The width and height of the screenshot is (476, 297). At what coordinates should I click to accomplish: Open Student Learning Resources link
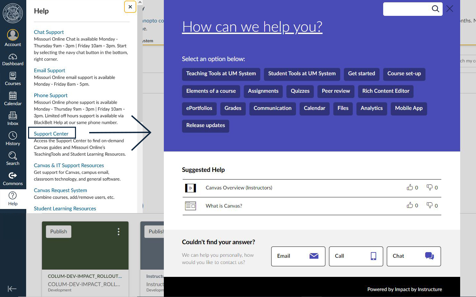(65, 209)
